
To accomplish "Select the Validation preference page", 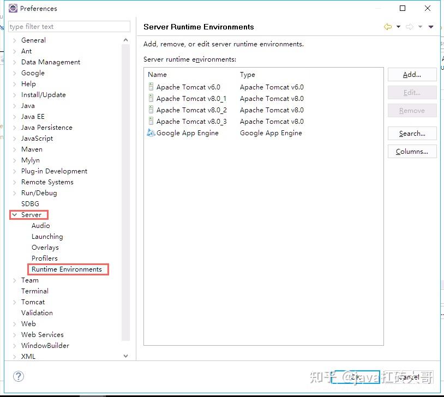I will tap(37, 313).
